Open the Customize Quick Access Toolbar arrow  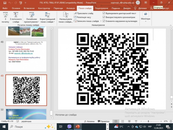25,3
